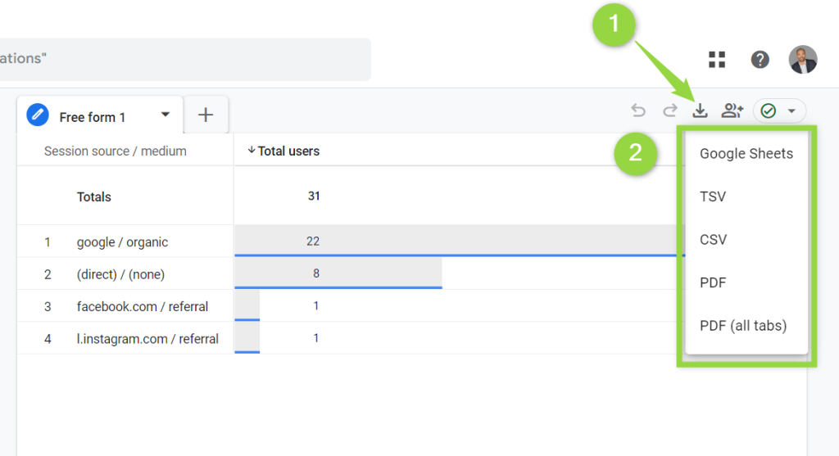This screenshot has width=839, height=456.
Task: Select Google Sheets export option
Action: point(746,154)
